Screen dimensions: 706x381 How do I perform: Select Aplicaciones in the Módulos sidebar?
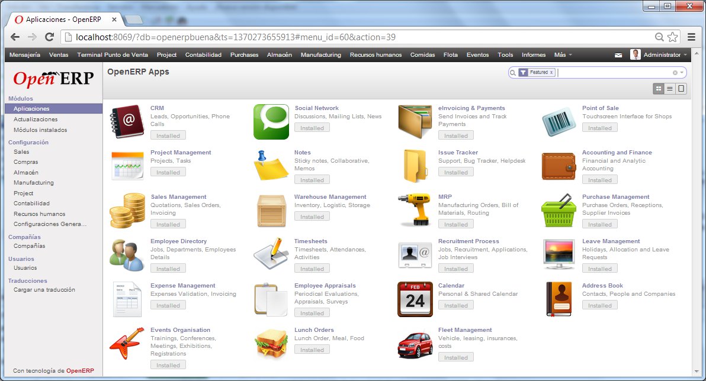point(53,108)
